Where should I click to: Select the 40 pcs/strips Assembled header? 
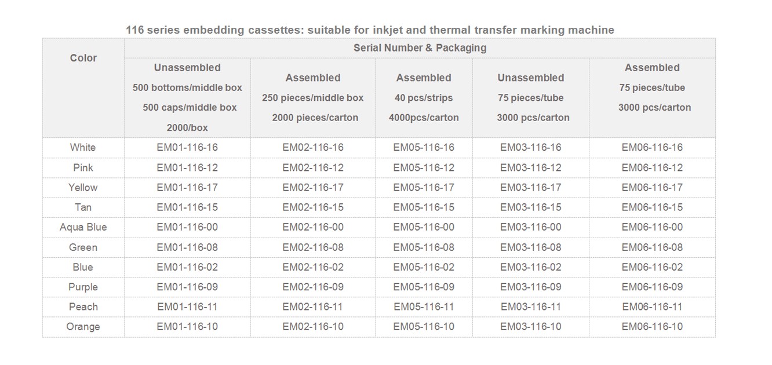pos(424,97)
